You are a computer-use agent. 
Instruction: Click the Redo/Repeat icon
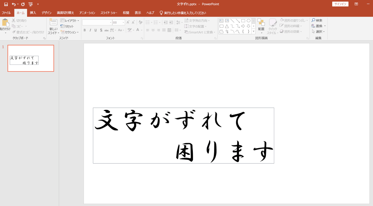pos(23,4)
